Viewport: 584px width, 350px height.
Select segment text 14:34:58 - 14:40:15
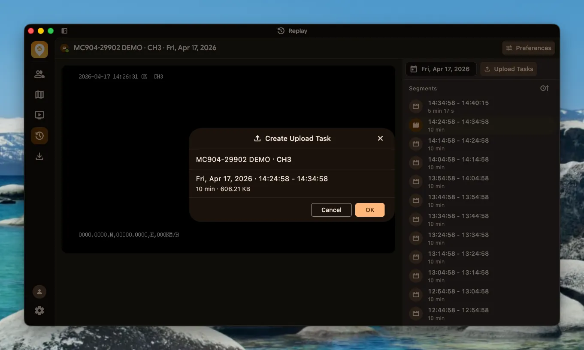point(458,103)
